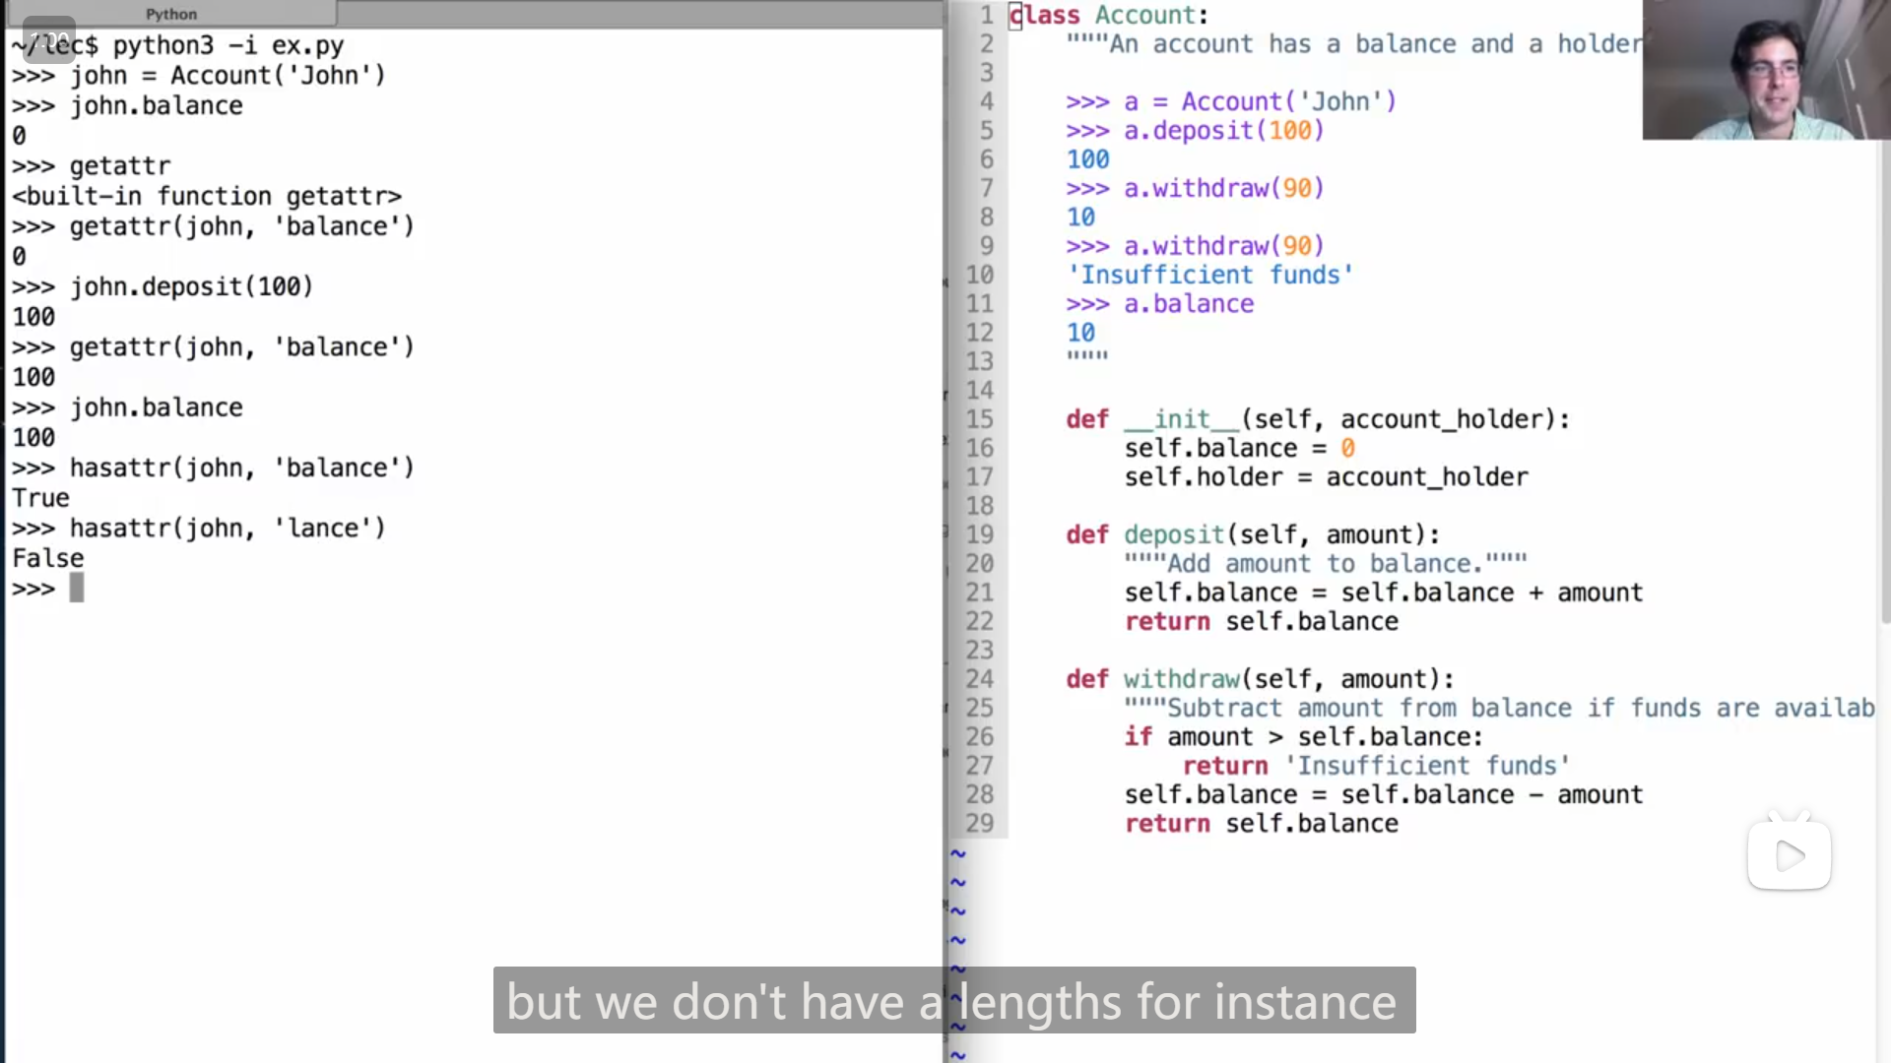1891x1063 pixels.
Task: Click the presenter webcam thumbnail
Action: coord(1766,69)
